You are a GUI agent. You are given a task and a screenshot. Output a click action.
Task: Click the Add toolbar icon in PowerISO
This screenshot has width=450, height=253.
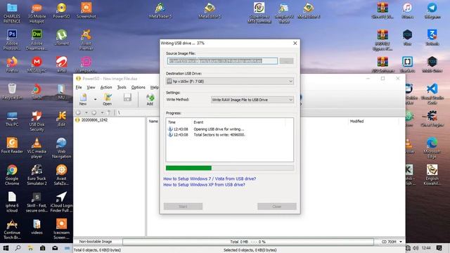(x=150, y=99)
